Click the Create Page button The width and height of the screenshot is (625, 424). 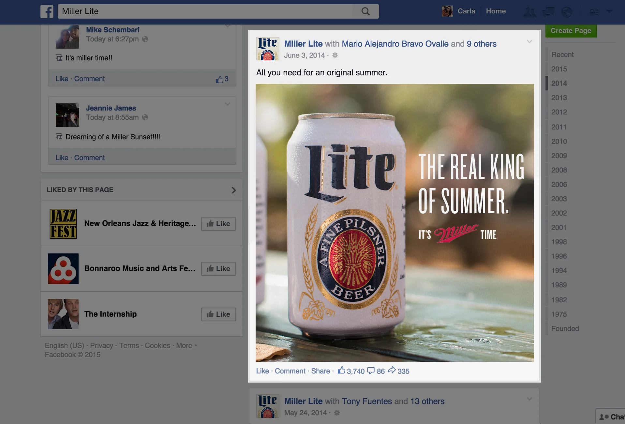(x=571, y=31)
